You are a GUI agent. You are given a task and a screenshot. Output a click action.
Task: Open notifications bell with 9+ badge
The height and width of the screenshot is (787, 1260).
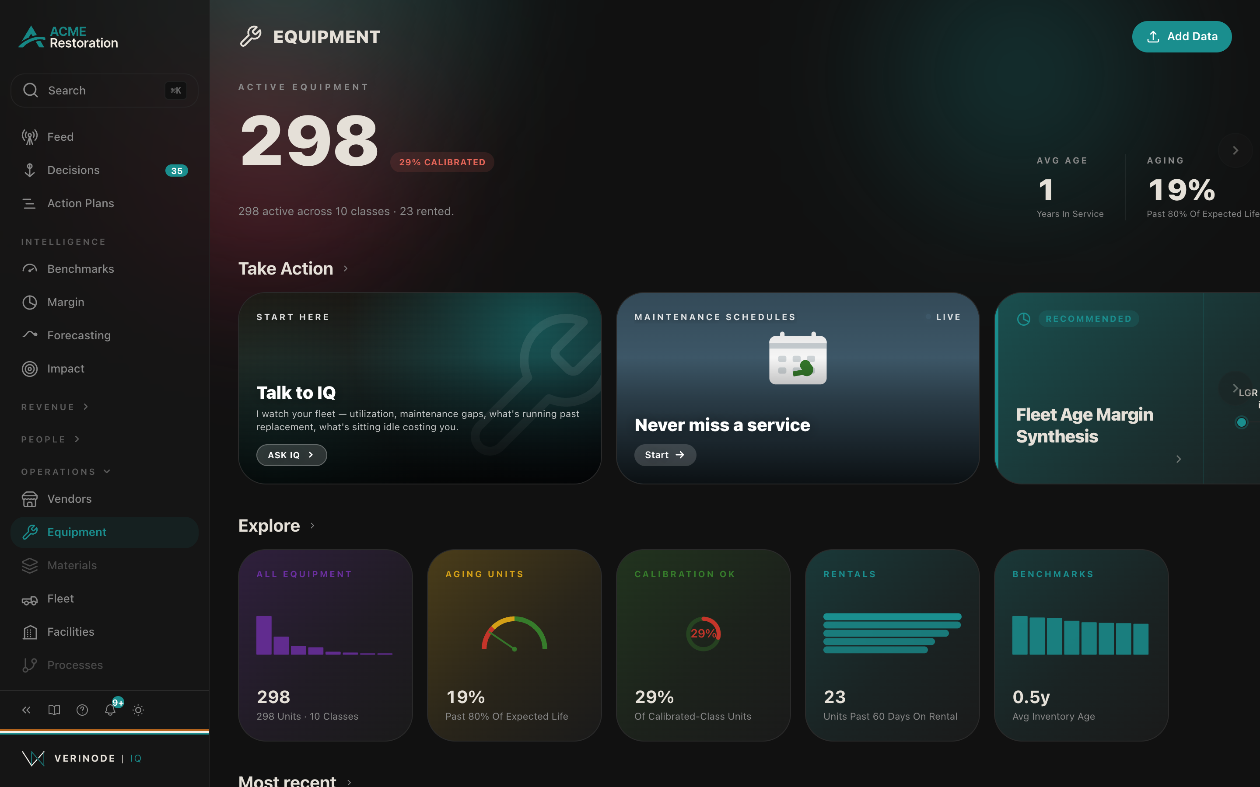pyautogui.click(x=110, y=710)
